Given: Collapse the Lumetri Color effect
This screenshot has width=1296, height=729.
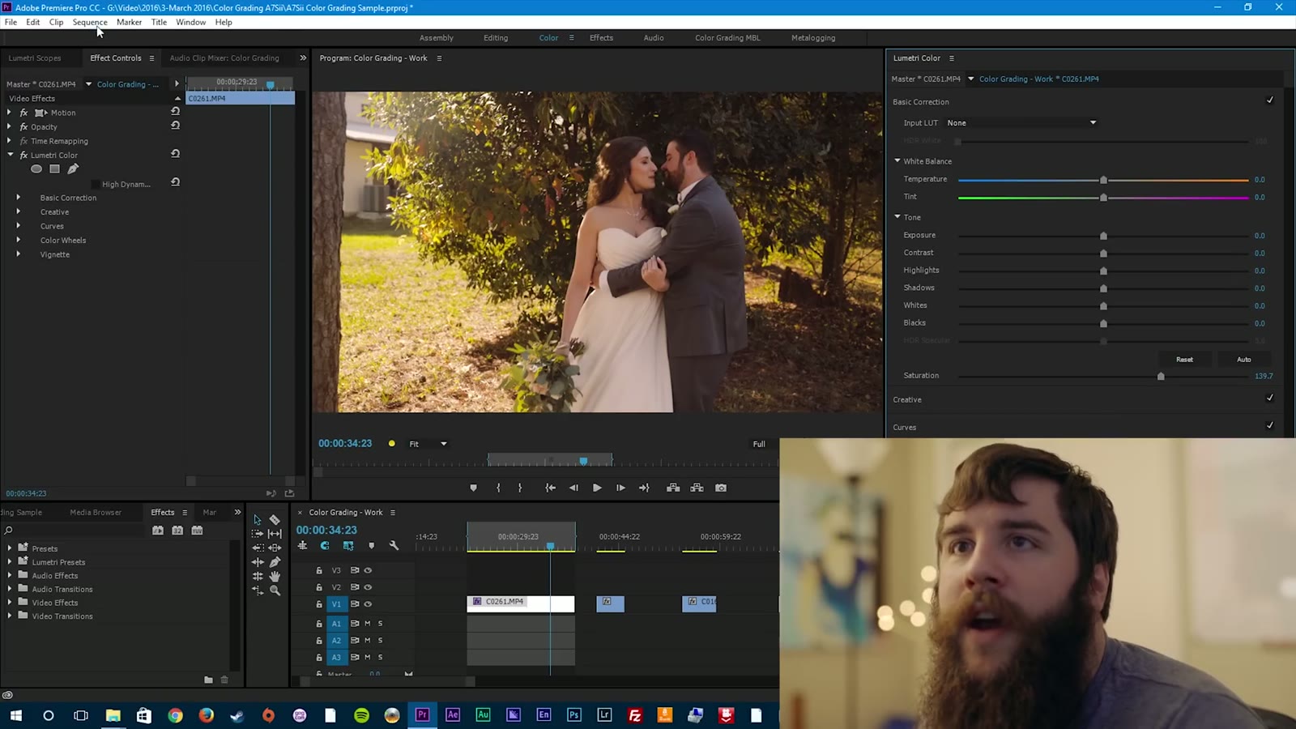Looking at the screenshot, I should 11,155.
